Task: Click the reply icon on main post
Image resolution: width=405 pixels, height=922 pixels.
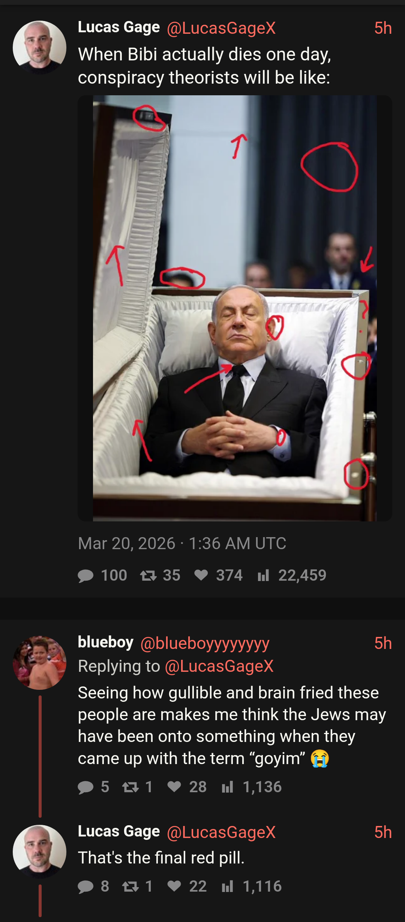Action: [x=85, y=575]
